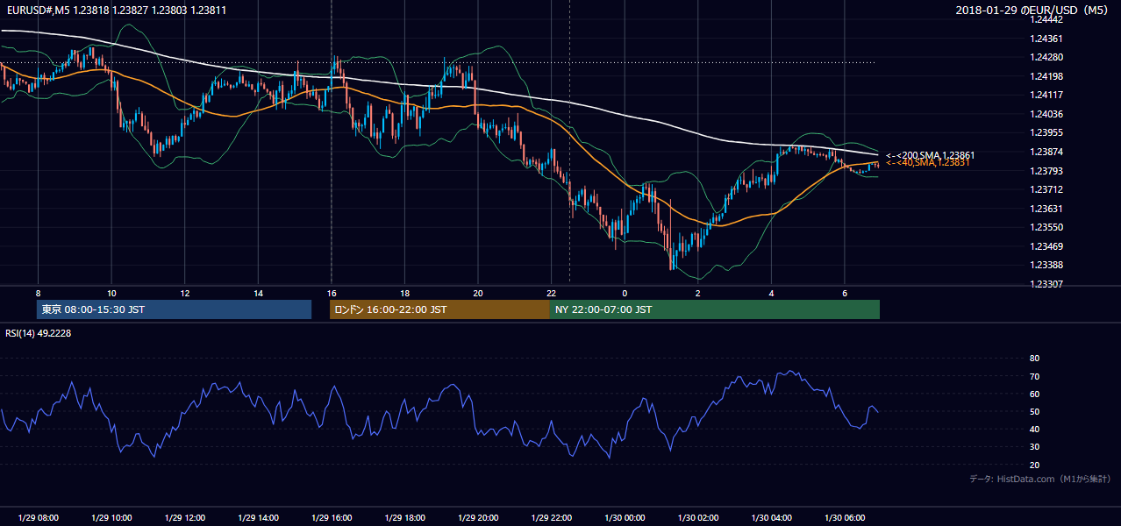This screenshot has height=526, width=1121.
Task: Click the 1.23631 price axis label
Action: pyautogui.click(x=1047, y=209)
